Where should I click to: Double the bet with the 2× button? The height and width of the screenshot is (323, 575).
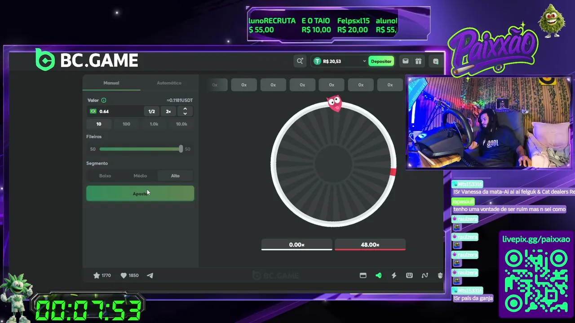(168, 111)
